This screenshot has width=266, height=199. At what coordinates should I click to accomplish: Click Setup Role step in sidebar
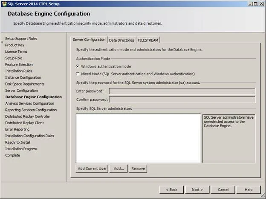click(14, 58)
